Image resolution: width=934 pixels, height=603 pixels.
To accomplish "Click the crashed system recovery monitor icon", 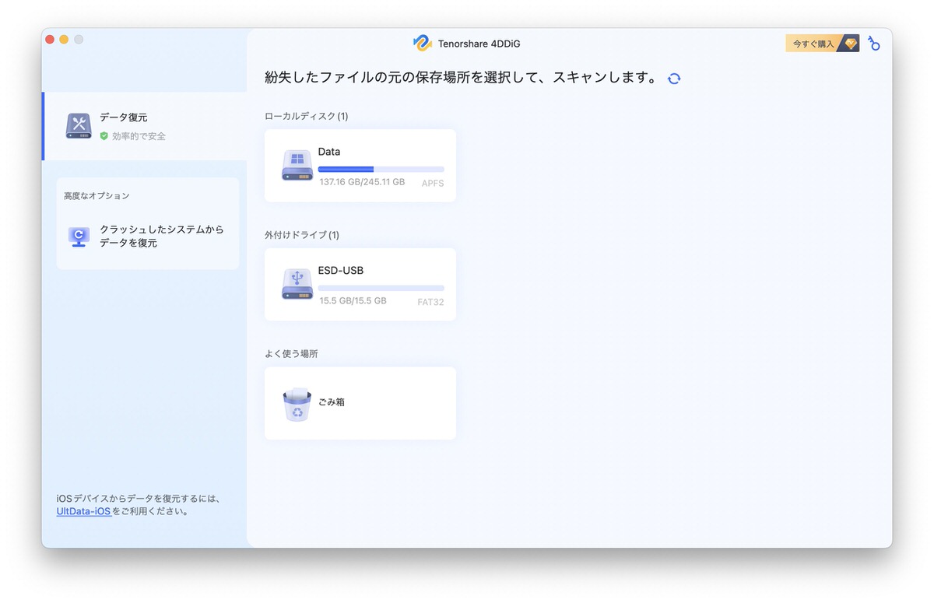I will pos(78,237).
